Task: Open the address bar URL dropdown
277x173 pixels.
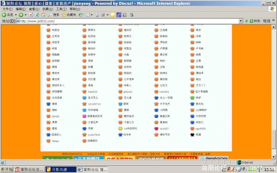Action: pos(240,21)
